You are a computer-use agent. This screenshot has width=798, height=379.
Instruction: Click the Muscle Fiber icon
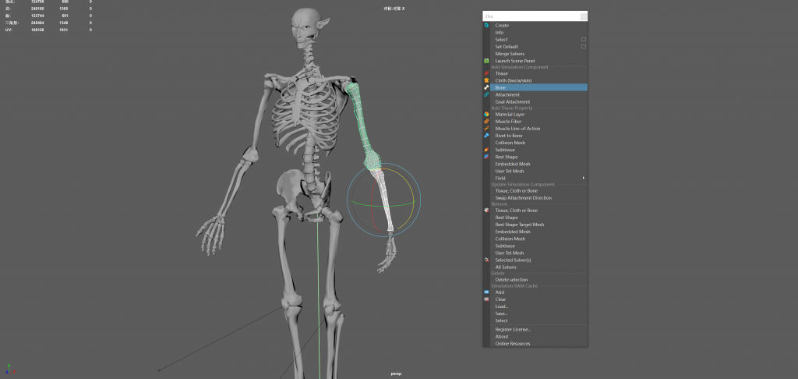(486, 122)
